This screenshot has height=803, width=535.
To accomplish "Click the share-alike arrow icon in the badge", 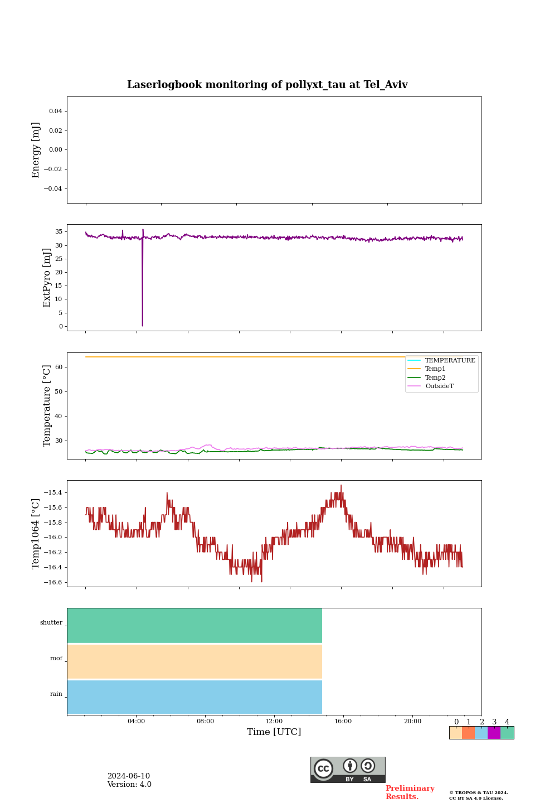I will tap(368, 766).
